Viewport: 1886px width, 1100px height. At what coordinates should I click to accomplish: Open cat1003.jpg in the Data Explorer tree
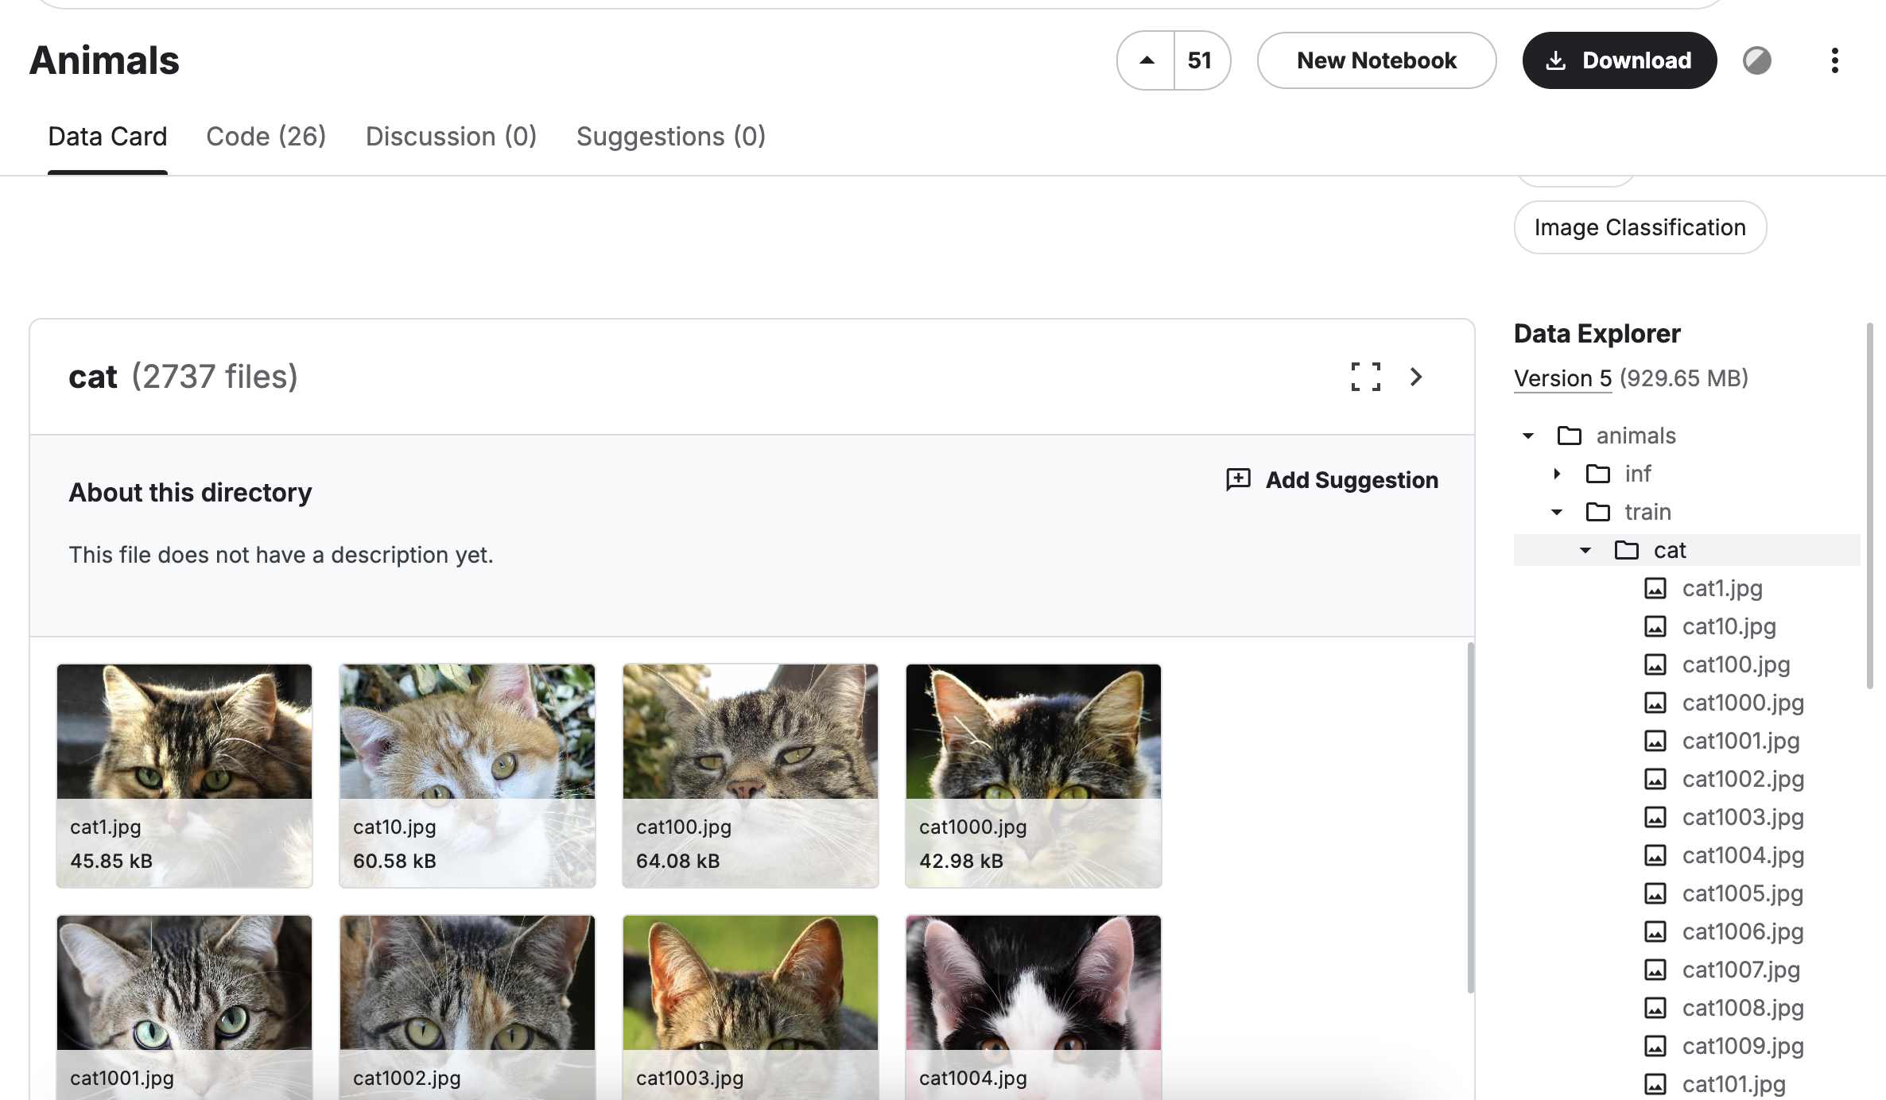[1743, 817]
